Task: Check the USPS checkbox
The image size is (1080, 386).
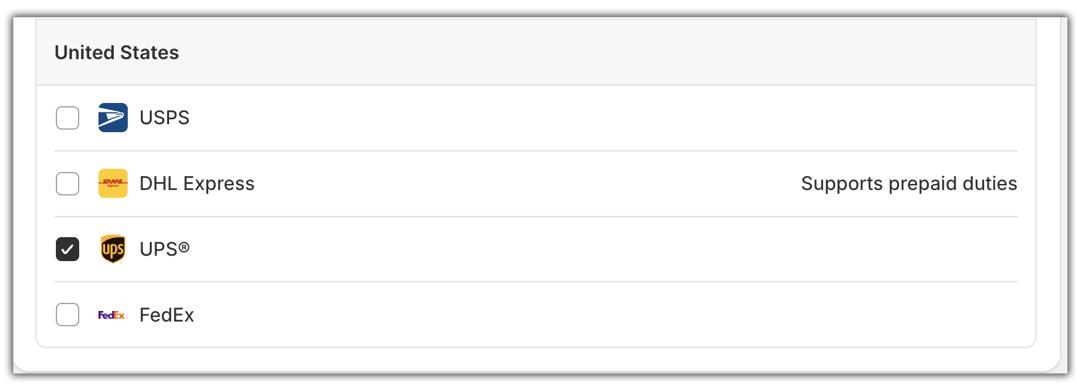Action: tap(67, 118)
